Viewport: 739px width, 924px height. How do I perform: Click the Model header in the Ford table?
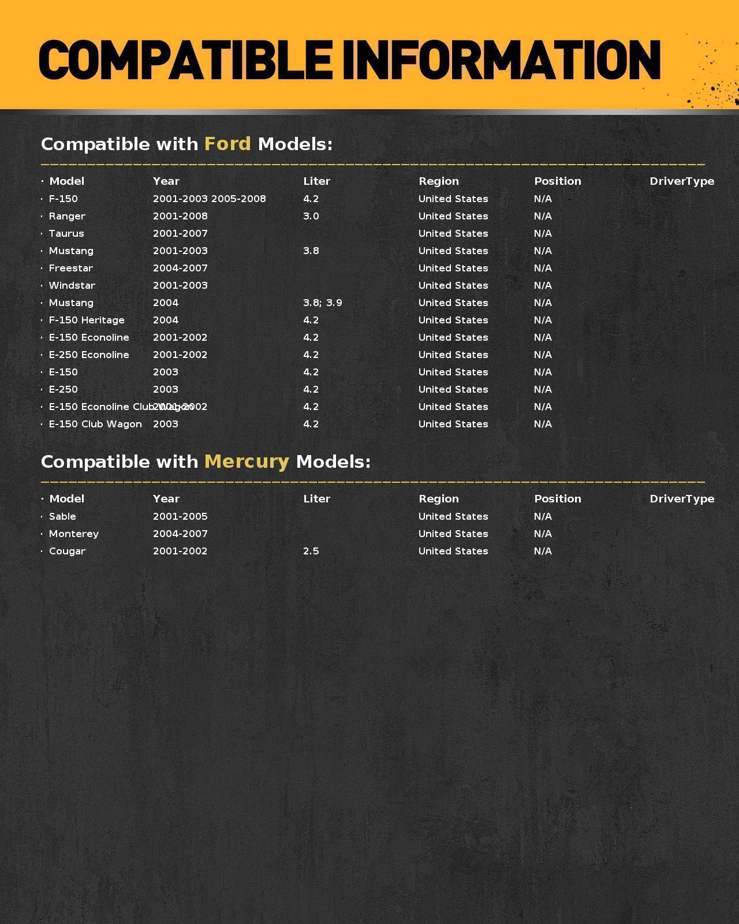click(x=66, y=181)
